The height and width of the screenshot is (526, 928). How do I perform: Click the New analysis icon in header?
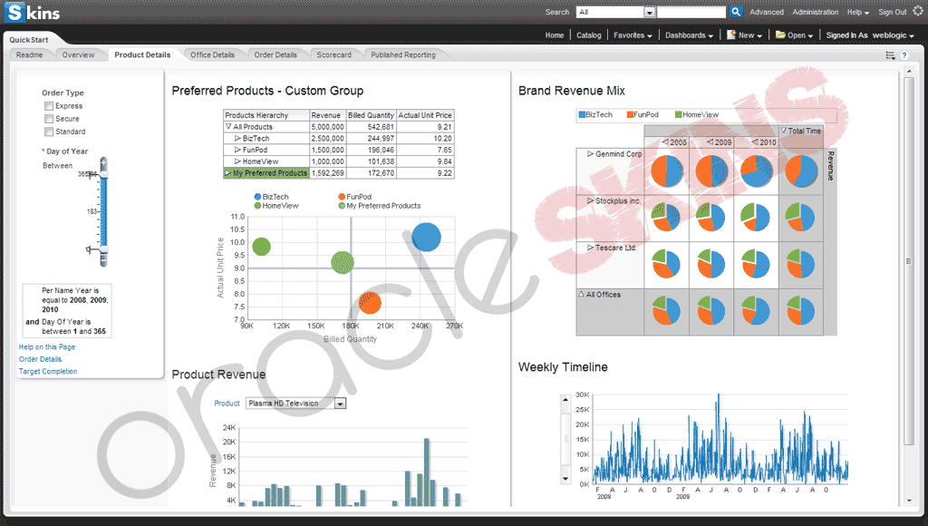tap(730, 35)
